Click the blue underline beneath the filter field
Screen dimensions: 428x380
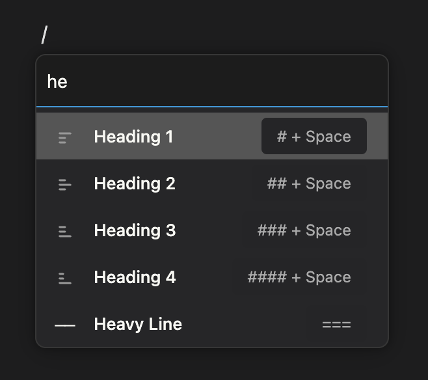pyautogui.click(x=212, y=106)
